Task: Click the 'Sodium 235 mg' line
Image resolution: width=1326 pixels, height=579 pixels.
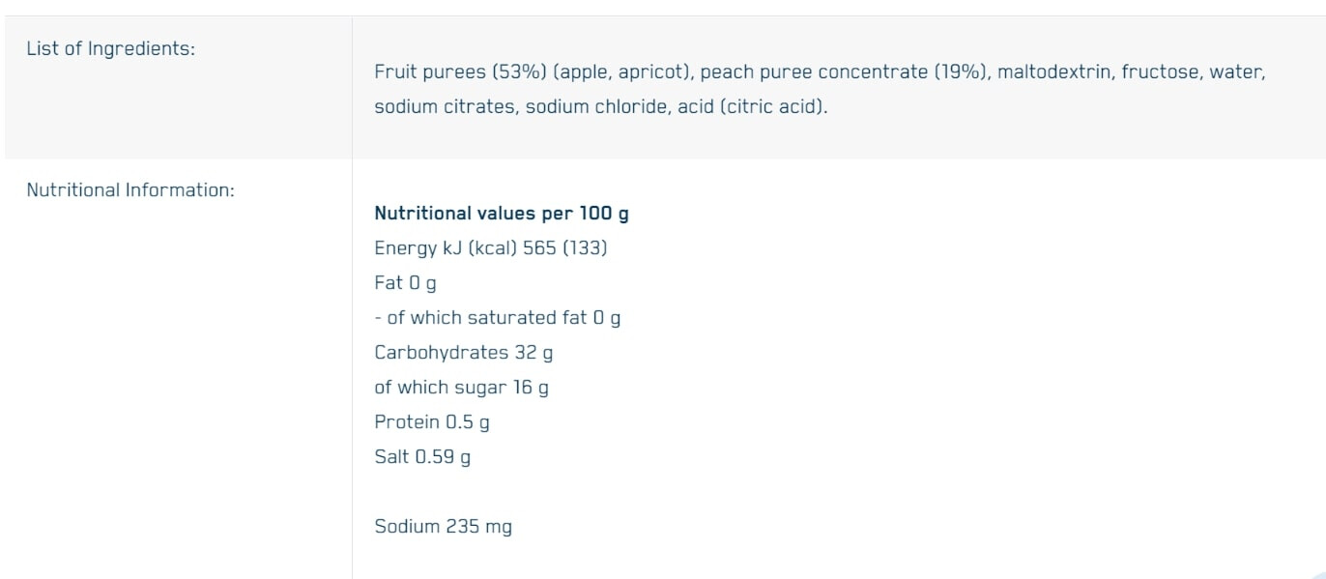Action: (443, 527)
